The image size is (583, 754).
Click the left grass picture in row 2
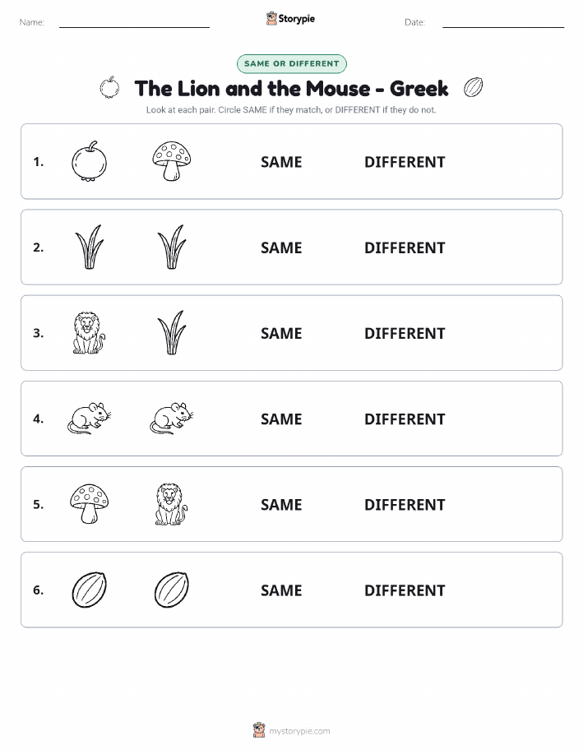[x=90, y=247]
